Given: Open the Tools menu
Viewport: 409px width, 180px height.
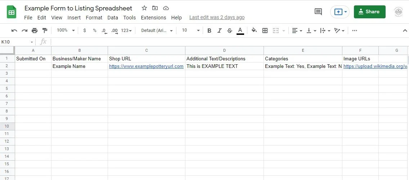Looking at the screenshot, I should 130,18.
